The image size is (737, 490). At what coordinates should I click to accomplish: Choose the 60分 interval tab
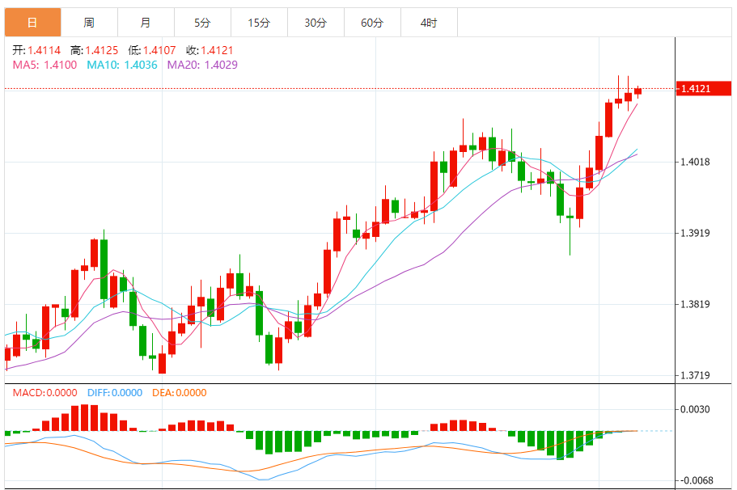click(372, 23)
